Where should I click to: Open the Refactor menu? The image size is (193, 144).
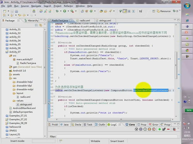tap(68, 6)
